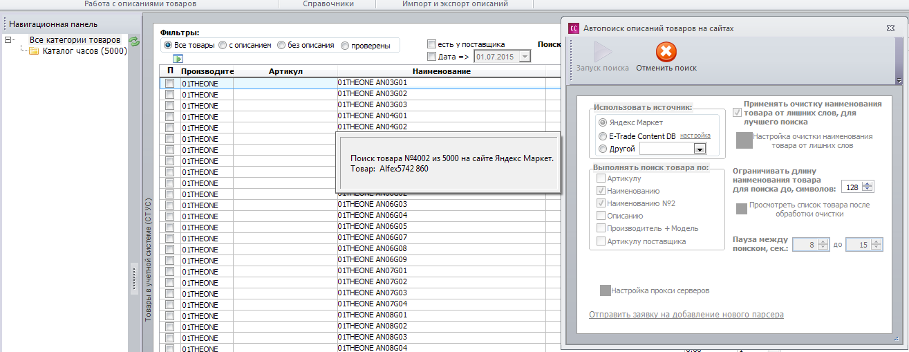Toggle Применять очистку наименования checkbox
The image size is (909, 352).
tap(738, 112)
